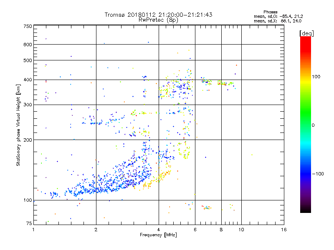Screen dimensions: 334x250
Task: Click the plot title 'Tromsø 20180112 21:20:00-21:21:43'
Action: [158, 15]
